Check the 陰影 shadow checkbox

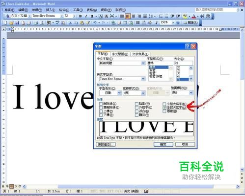[136, 104]
